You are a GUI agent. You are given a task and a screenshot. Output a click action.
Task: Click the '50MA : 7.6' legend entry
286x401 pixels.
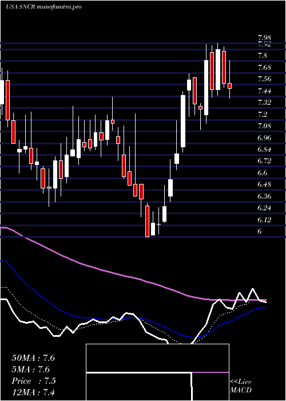click(x=33, y=358)
